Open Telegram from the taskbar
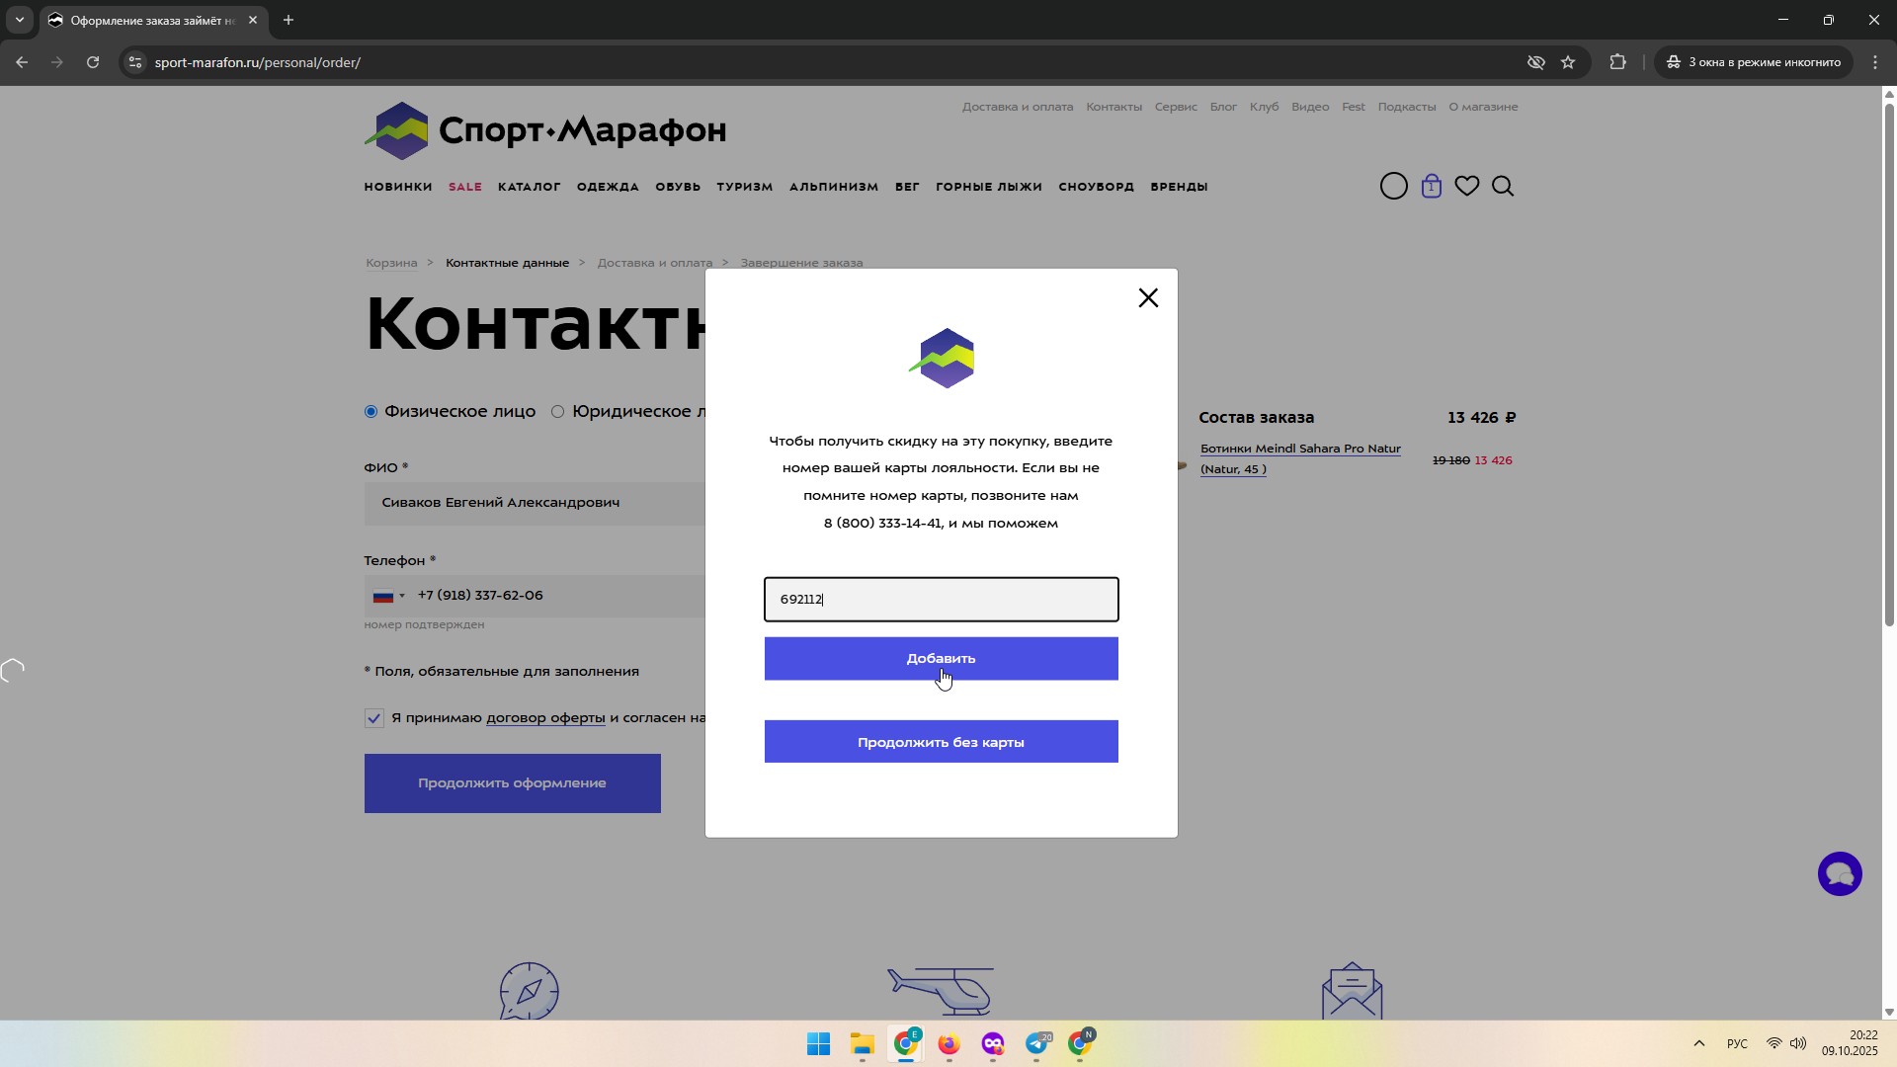 point(1036,1043)
